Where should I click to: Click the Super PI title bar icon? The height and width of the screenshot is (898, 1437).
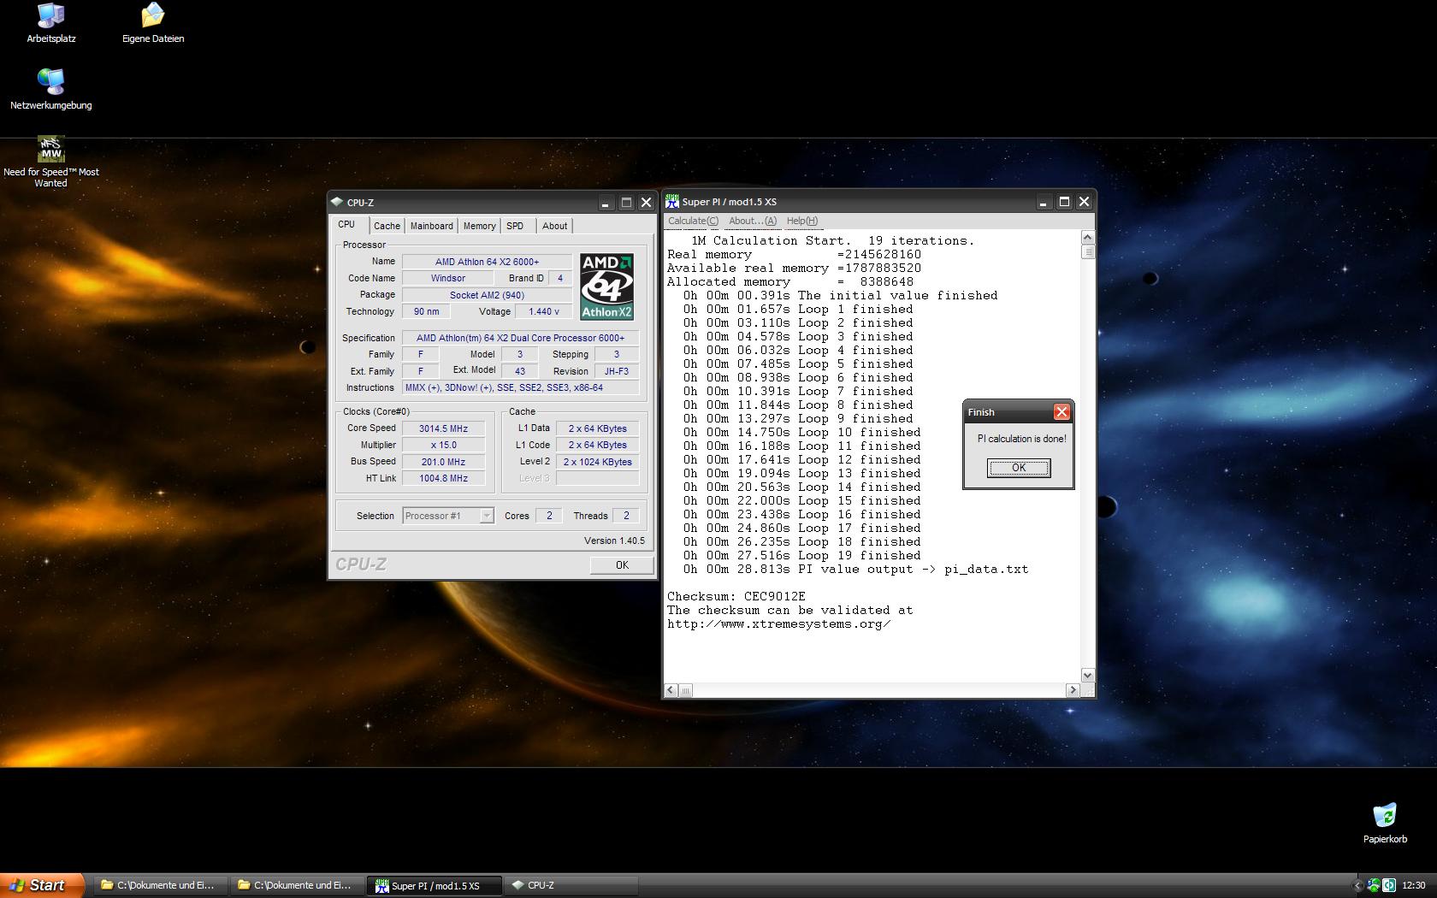pos(672,202)
